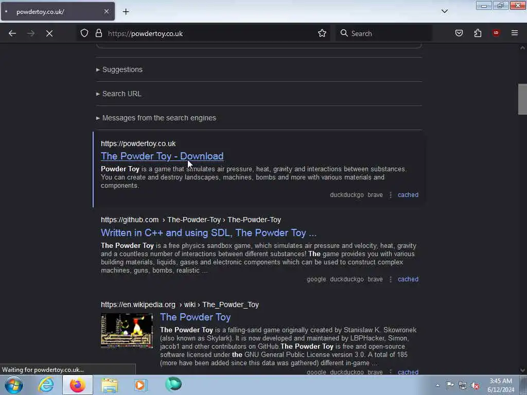
Task: Open more options for GitHub result
Action: point(390,279)
